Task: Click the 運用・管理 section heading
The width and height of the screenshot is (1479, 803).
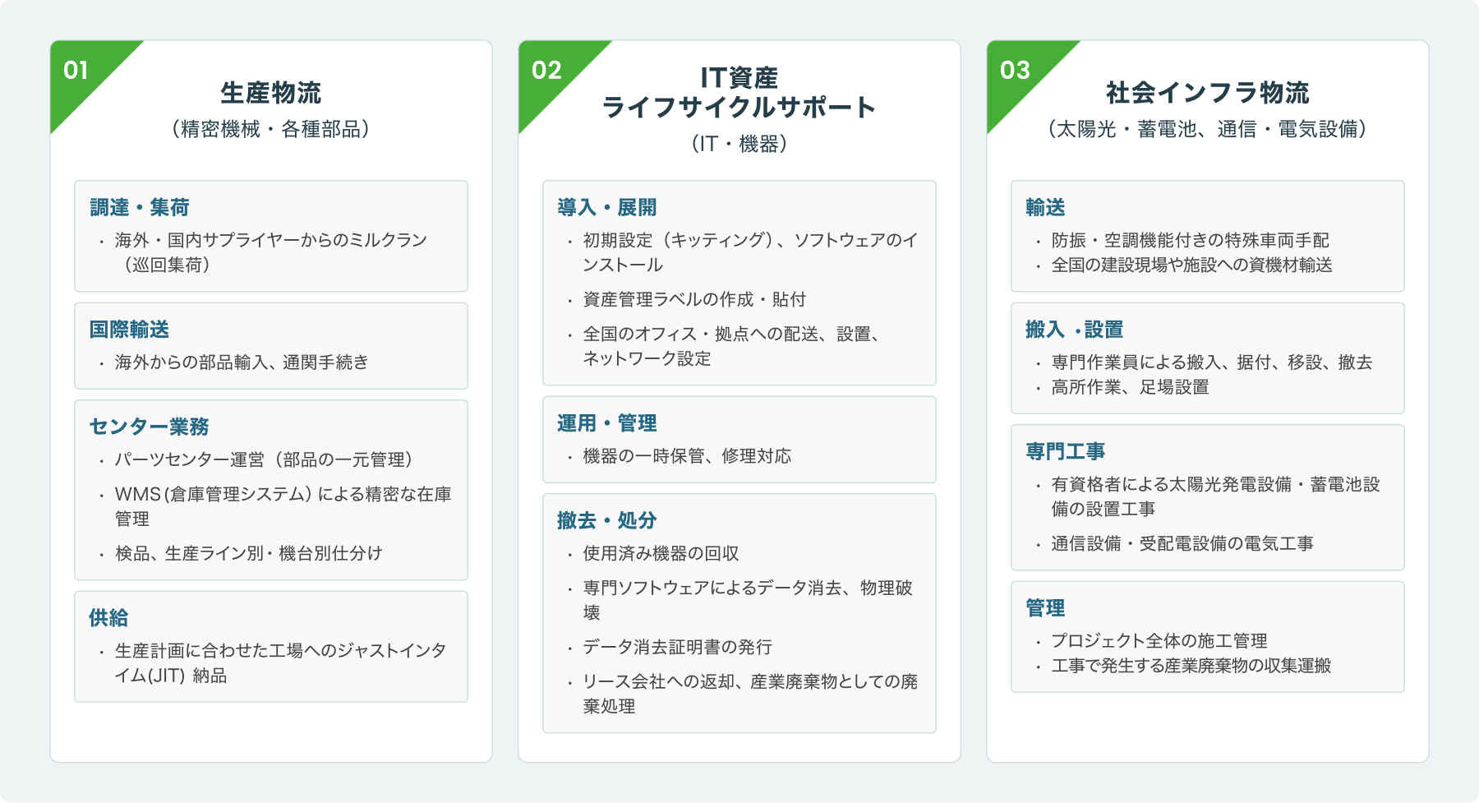Action: (x=607, y=423)
